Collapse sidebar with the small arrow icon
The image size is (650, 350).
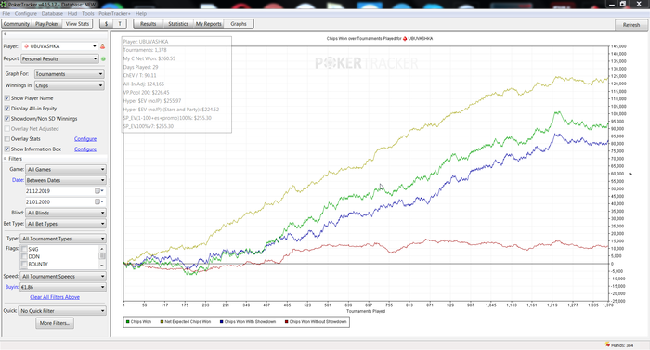(5, 34)
